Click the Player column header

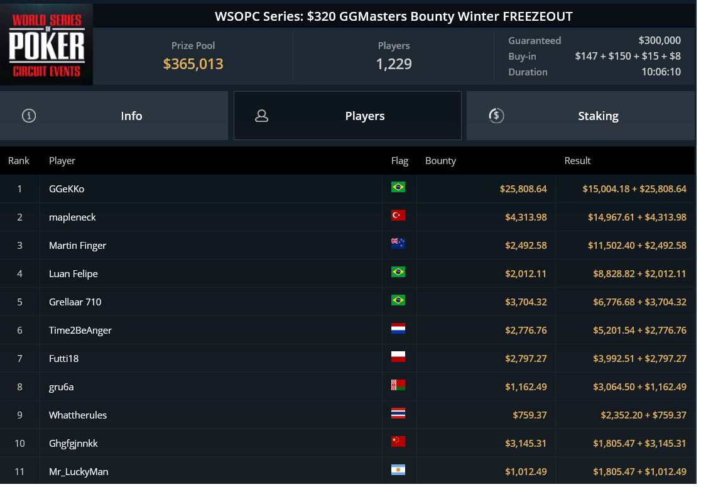pyautogui.click(x=62, y=160)
